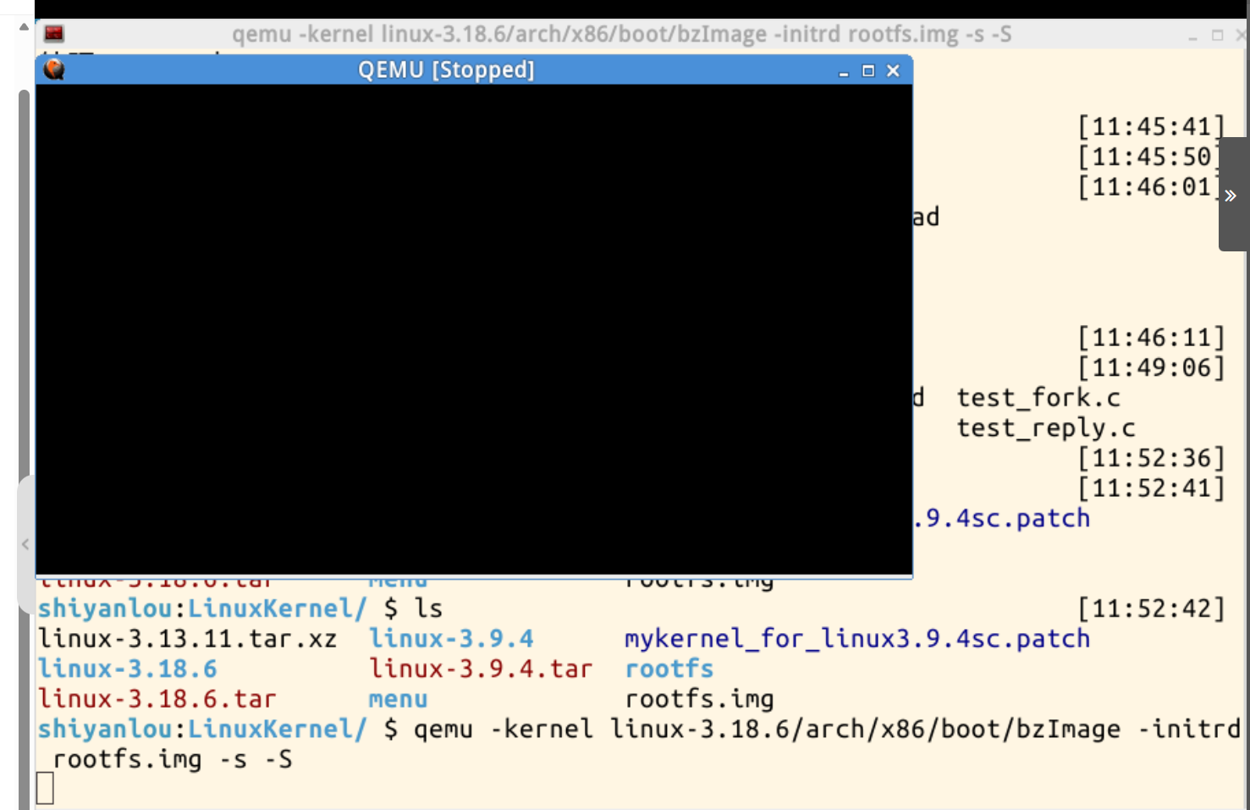The image size is (1250, 810).
Task: Click the rootfs directory name
Action: coord(669,669)
